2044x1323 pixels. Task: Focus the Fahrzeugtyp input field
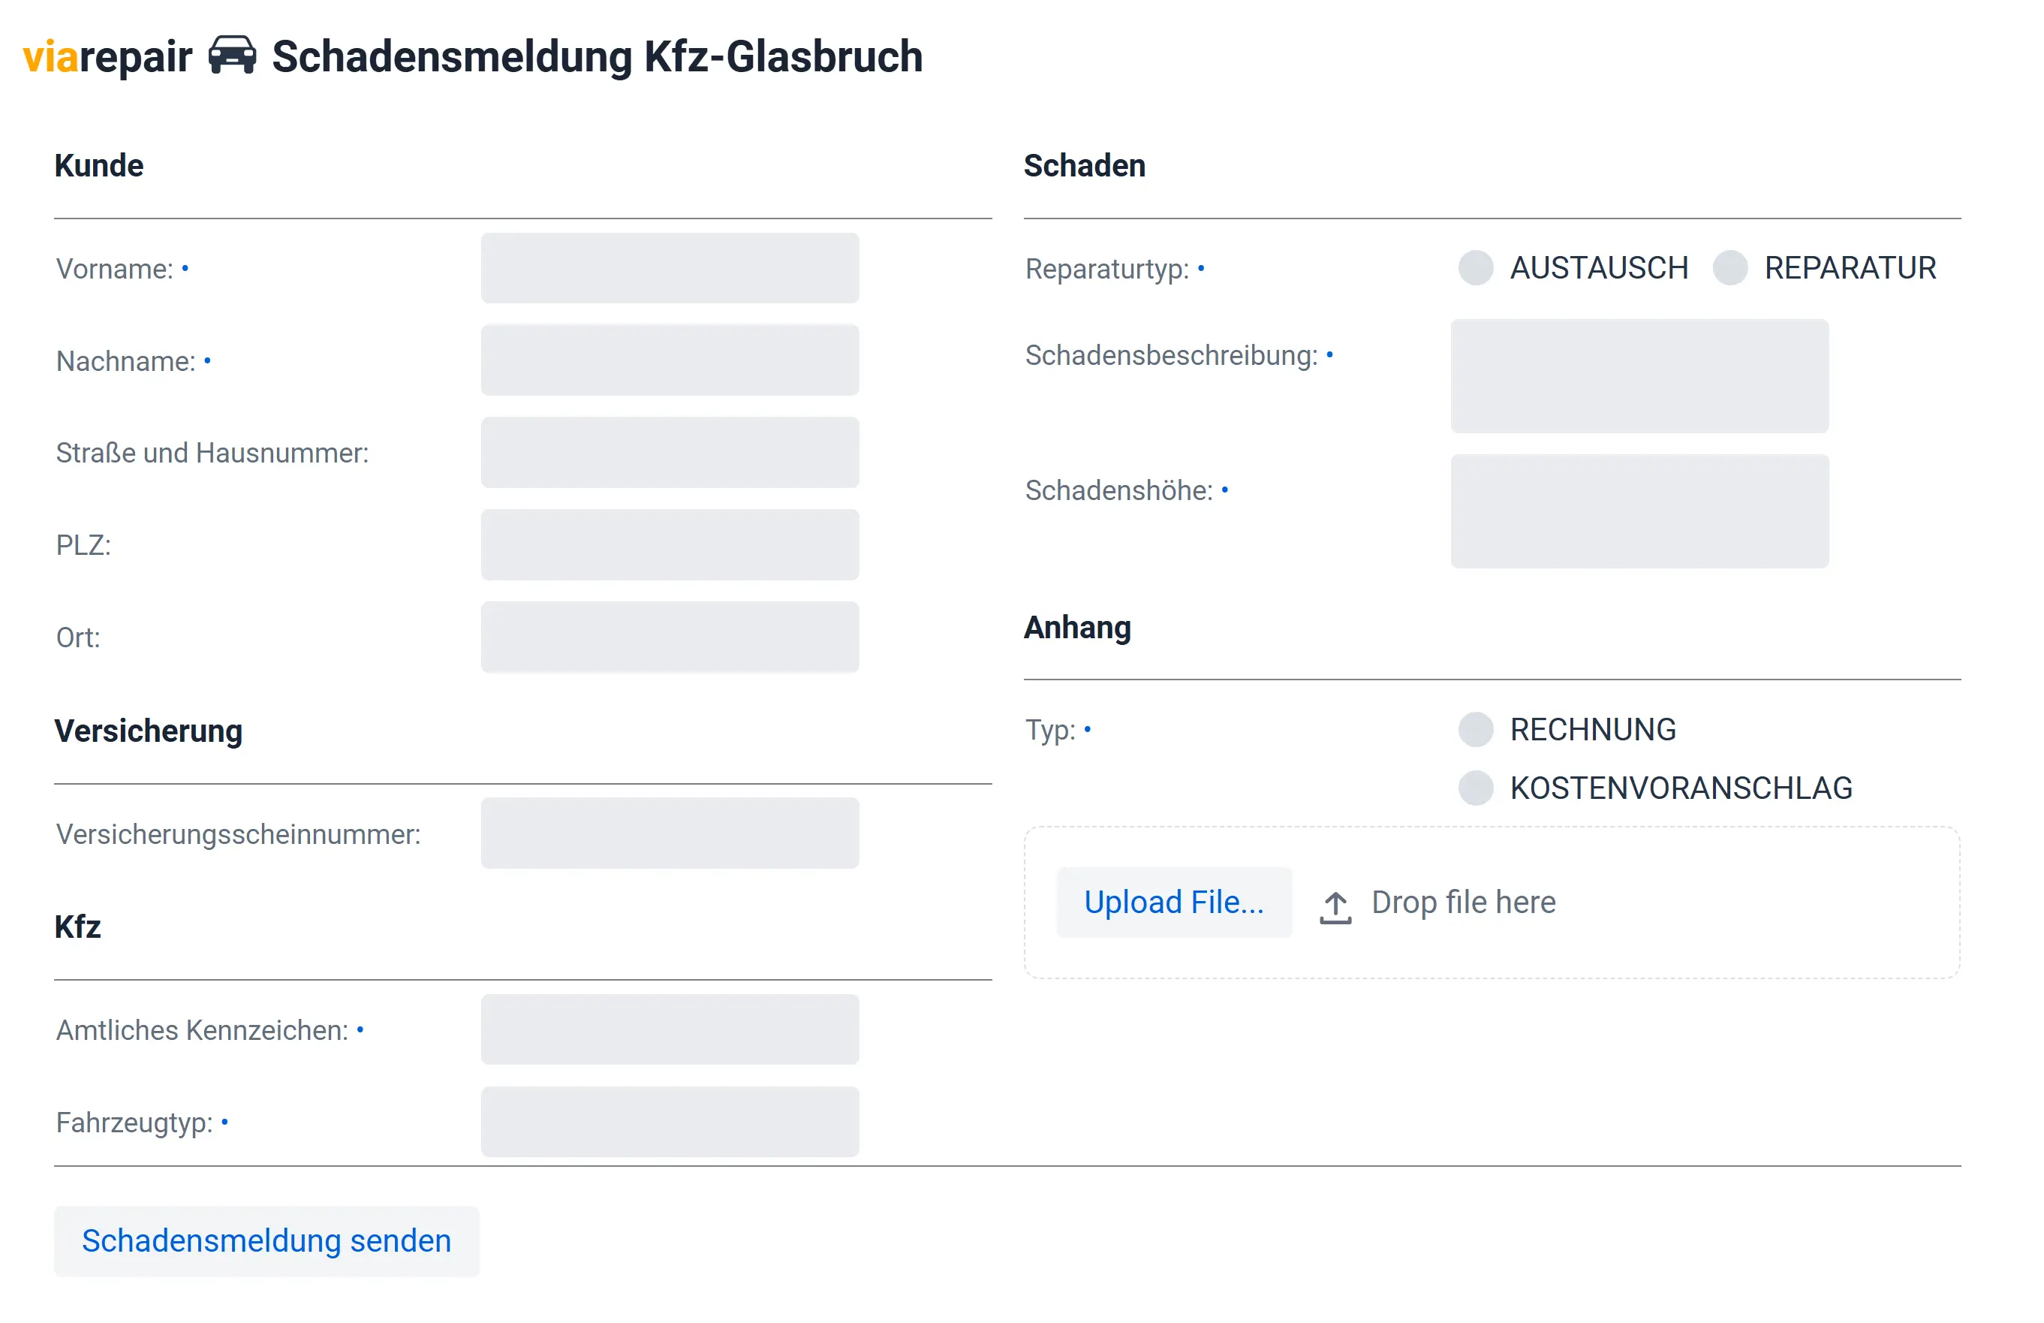click(x=670, y=1122)
